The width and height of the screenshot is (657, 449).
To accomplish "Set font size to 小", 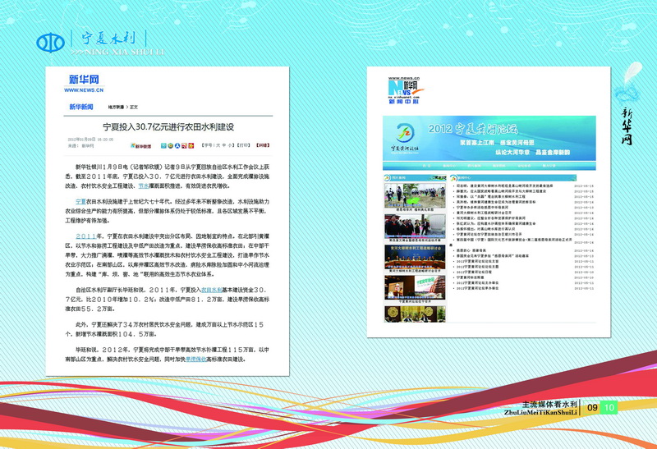I will (x=231, y=145).
